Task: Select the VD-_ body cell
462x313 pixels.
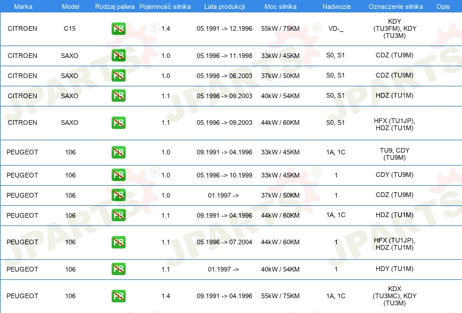Action: coord(336,28)
